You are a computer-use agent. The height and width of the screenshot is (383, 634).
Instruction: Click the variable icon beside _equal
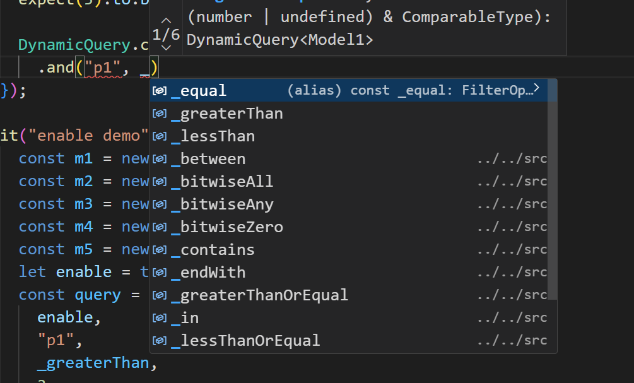click(160, 91)
